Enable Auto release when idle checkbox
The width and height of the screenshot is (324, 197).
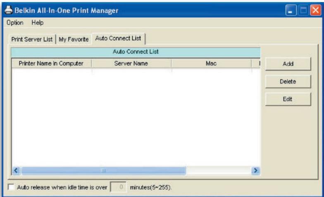(x=11, y=187)
